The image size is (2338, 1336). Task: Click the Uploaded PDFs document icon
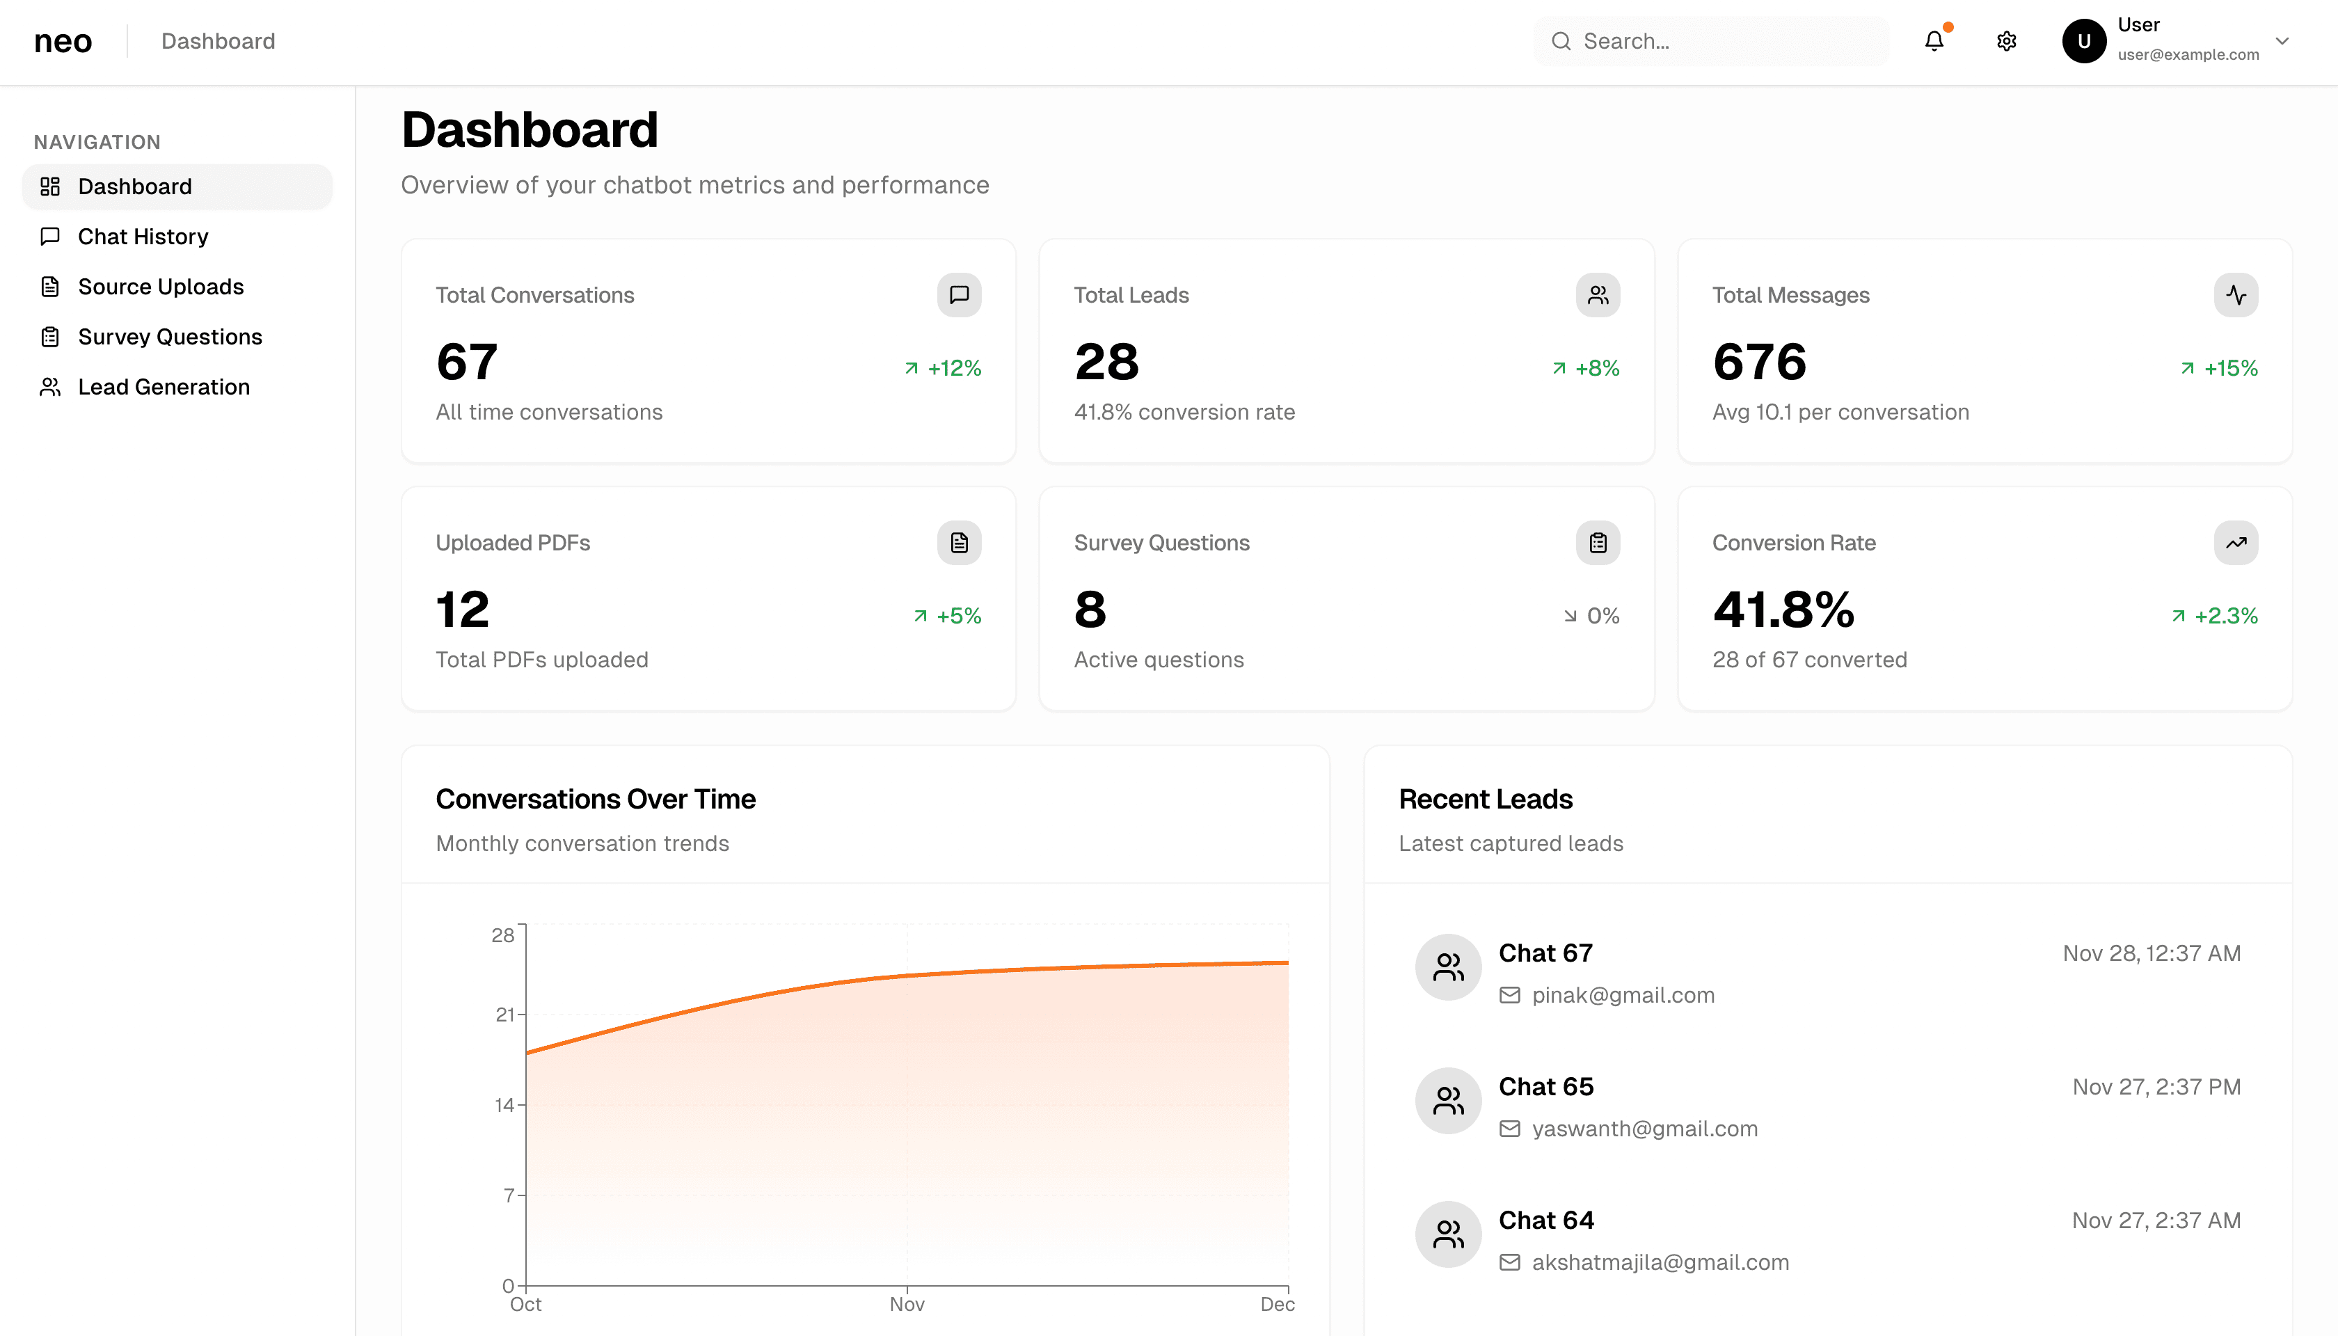[x=959, y=542]
